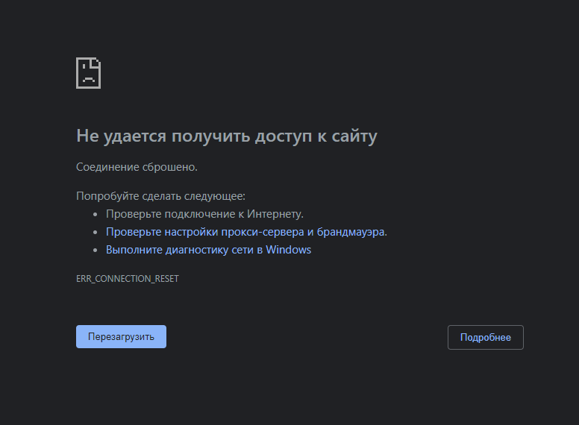Click the ERR_CONNECTION_RESET error code
The width and height of the screenshot is (579, 425).
tap(128, 279)
